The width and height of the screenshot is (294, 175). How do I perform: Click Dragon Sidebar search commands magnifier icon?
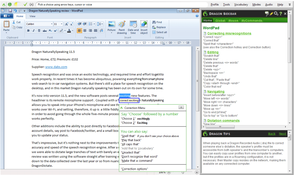click(x=267, y=13)
